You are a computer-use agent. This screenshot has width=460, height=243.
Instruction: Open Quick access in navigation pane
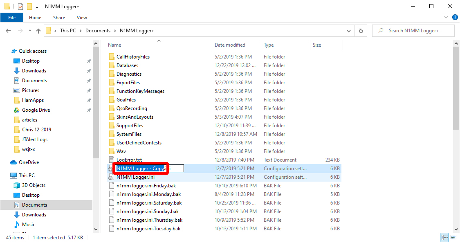coord(33,51)
